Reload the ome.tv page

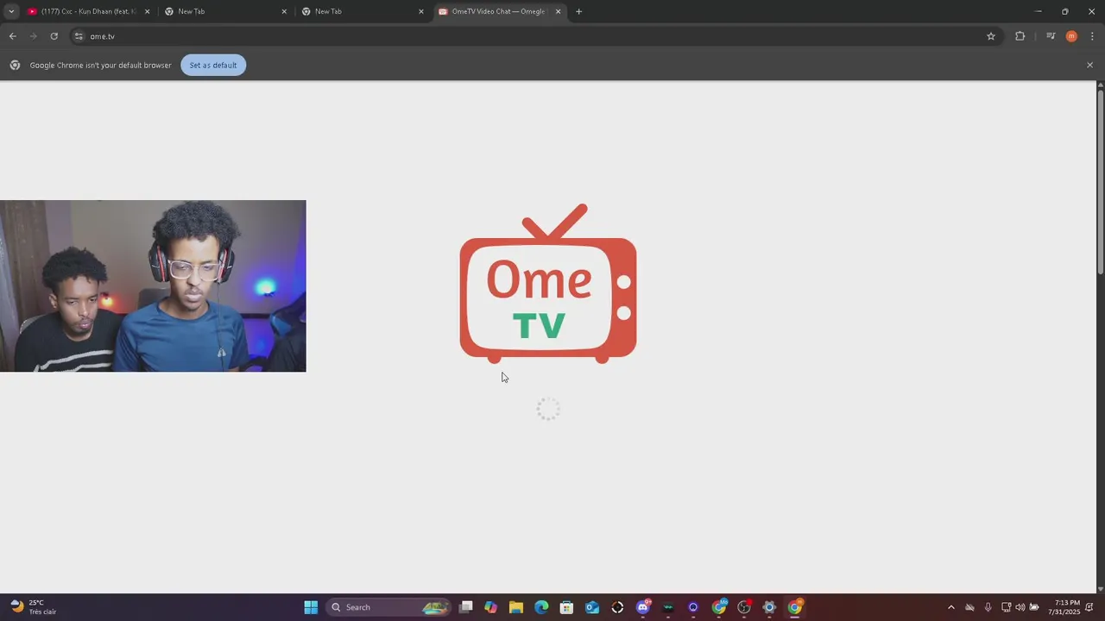[54, 36]
